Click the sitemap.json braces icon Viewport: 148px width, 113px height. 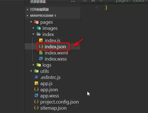[36, 108]
